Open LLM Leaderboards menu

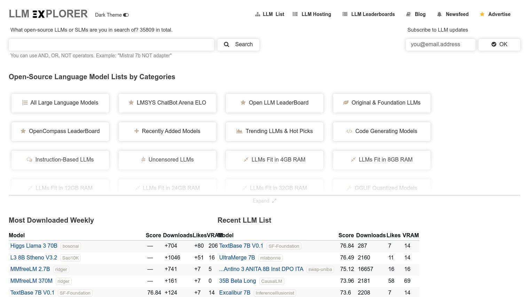tap(369, 14)
